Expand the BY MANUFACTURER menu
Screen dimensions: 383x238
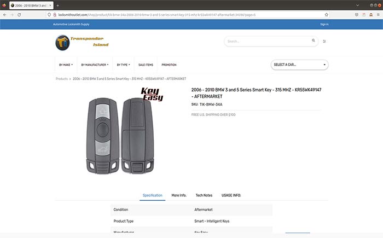pyautogui.click(x=95, y=65)
